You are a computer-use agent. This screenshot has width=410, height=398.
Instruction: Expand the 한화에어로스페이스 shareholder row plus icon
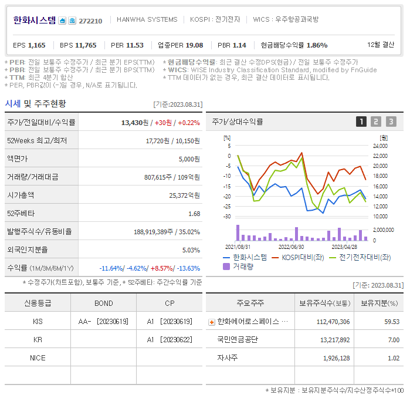point(212,322)
